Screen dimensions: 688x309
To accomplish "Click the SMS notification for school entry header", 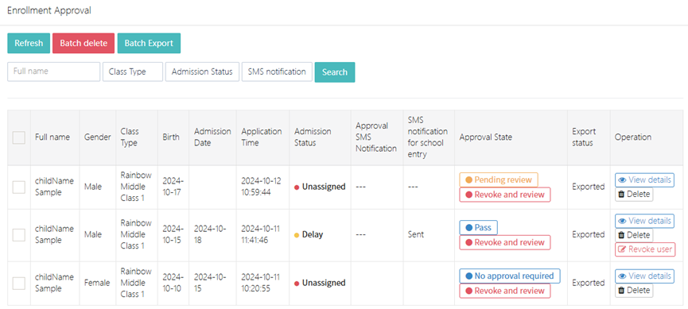I will click(428, 137).
